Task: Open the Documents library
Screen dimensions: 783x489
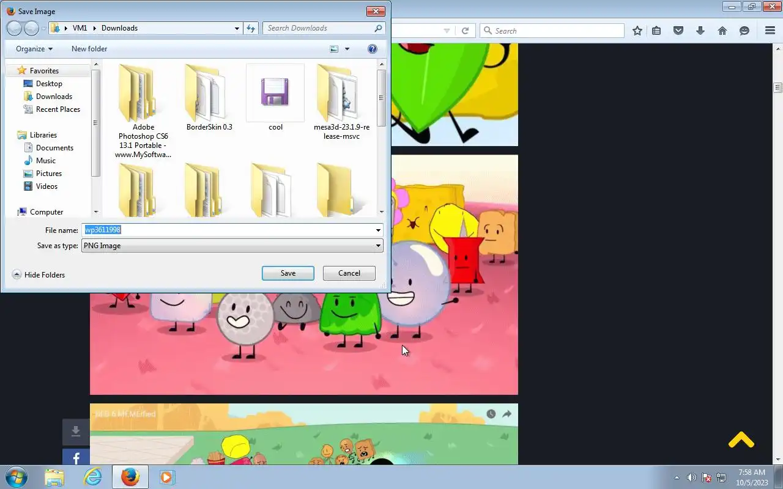Action: (x=54, y=148)
